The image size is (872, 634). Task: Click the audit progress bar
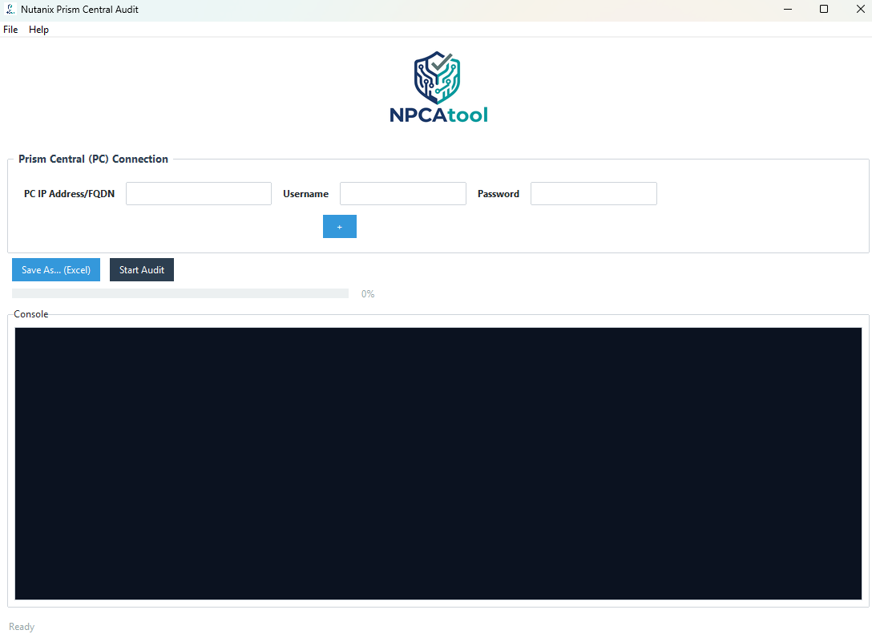180,293
